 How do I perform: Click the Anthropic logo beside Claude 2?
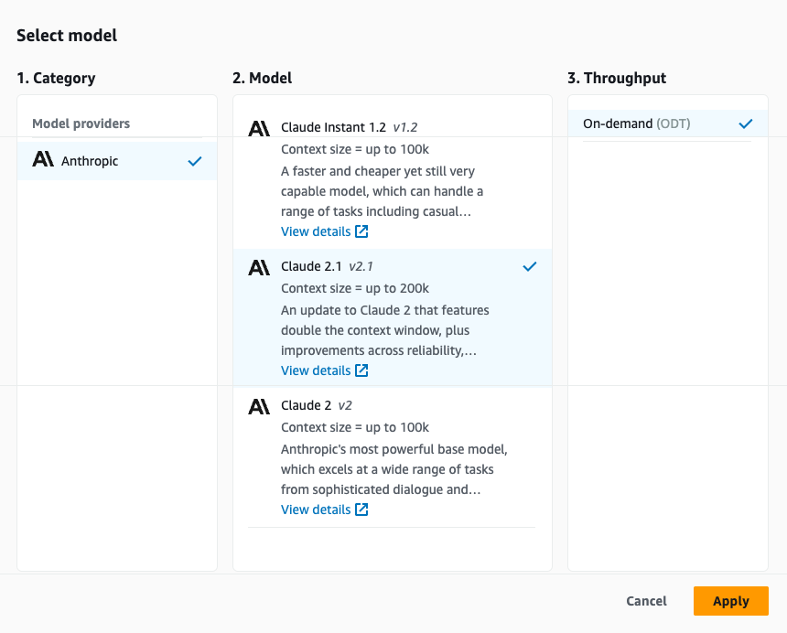258,406
